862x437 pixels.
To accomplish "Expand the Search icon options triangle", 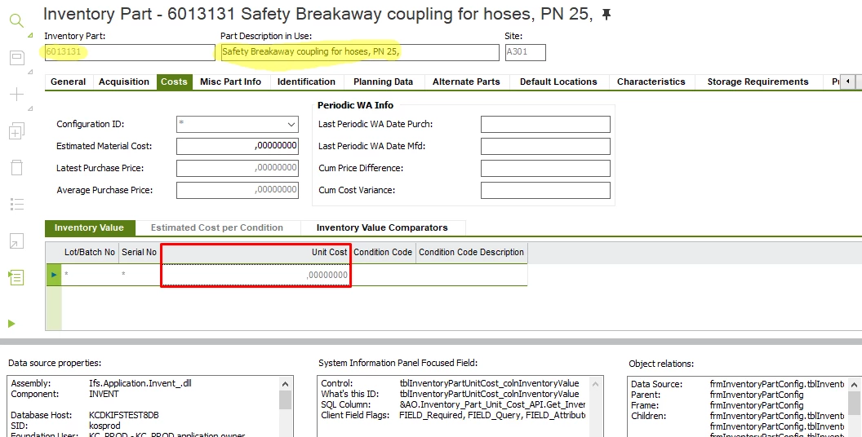I will coord(30,35).
